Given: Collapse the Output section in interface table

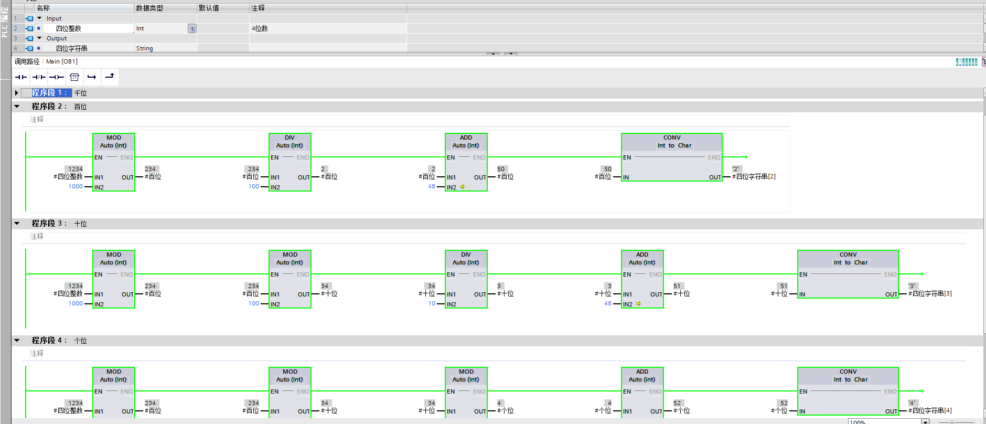Looking at the screenshot, I should coord(39,38).
